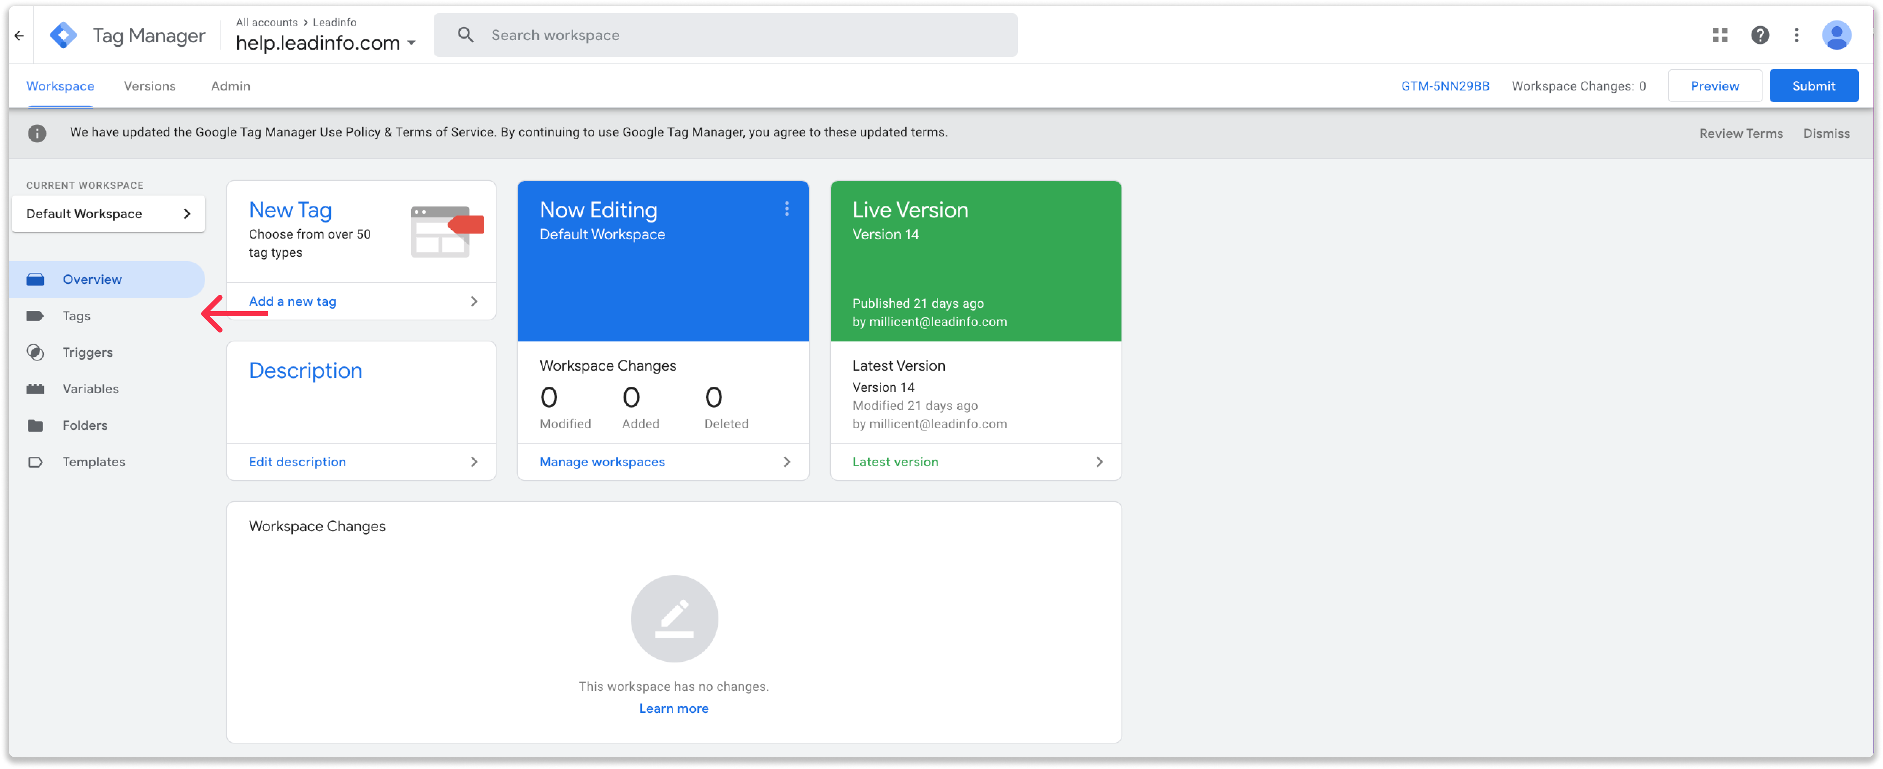Click the Tags label icon in sidebar
The height and width of the screenshot is (769, 1883).
pos(35,316)
